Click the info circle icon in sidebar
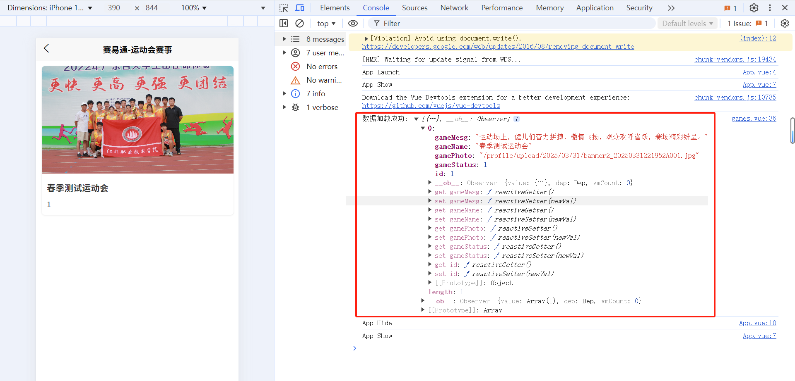The width and height of the screenshot is (795, 381). pos(295,94)
